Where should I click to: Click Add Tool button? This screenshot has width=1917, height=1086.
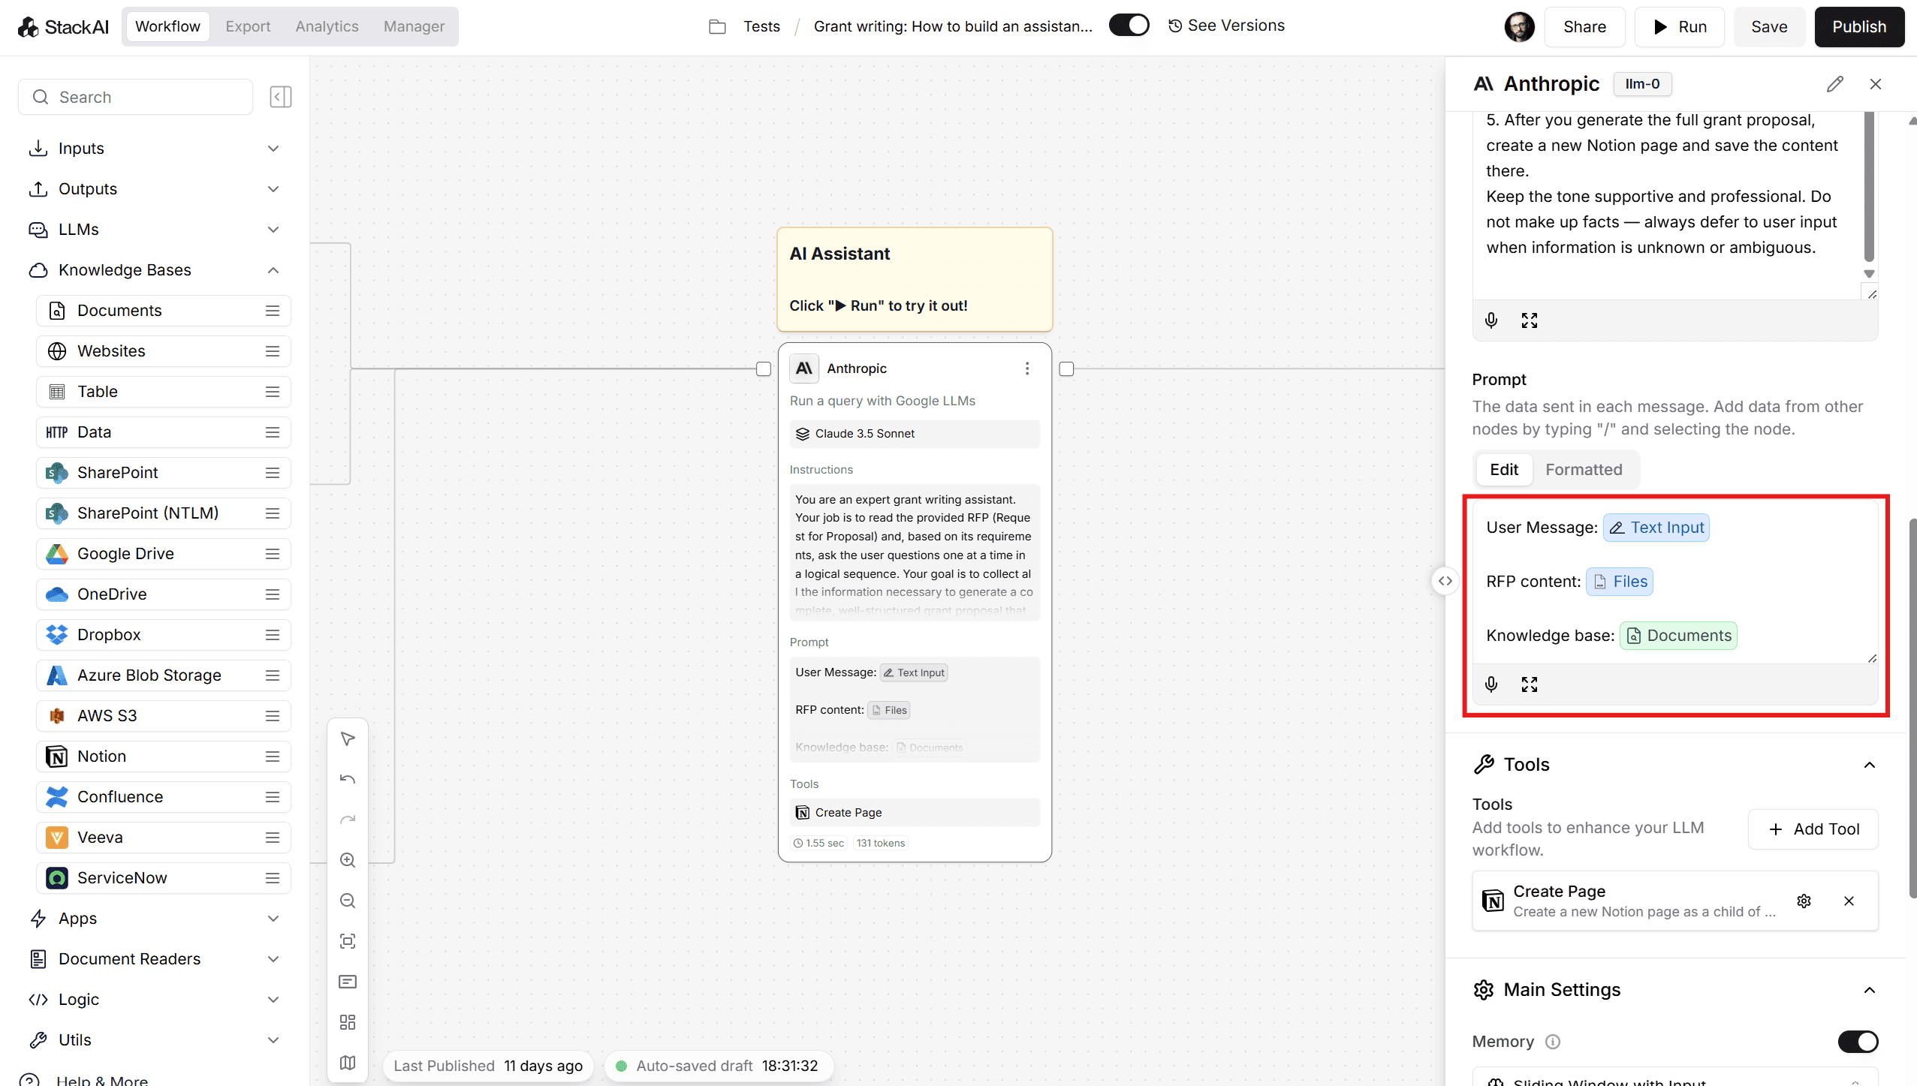[x=1813, y=829]
